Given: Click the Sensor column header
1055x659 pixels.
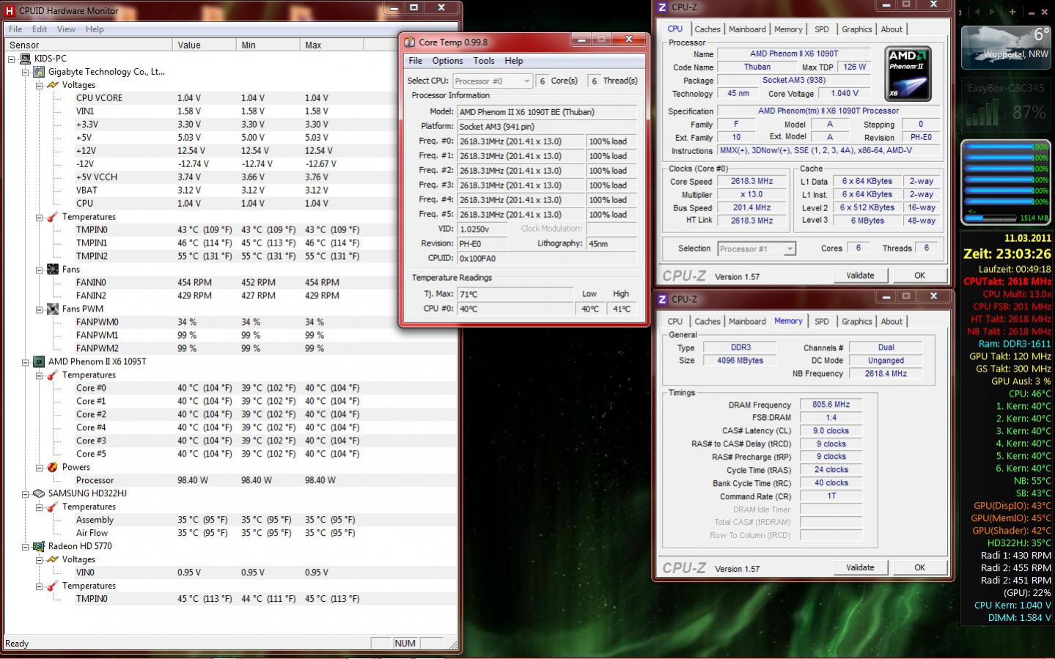Looking at the screenshot, I should 89,45.
